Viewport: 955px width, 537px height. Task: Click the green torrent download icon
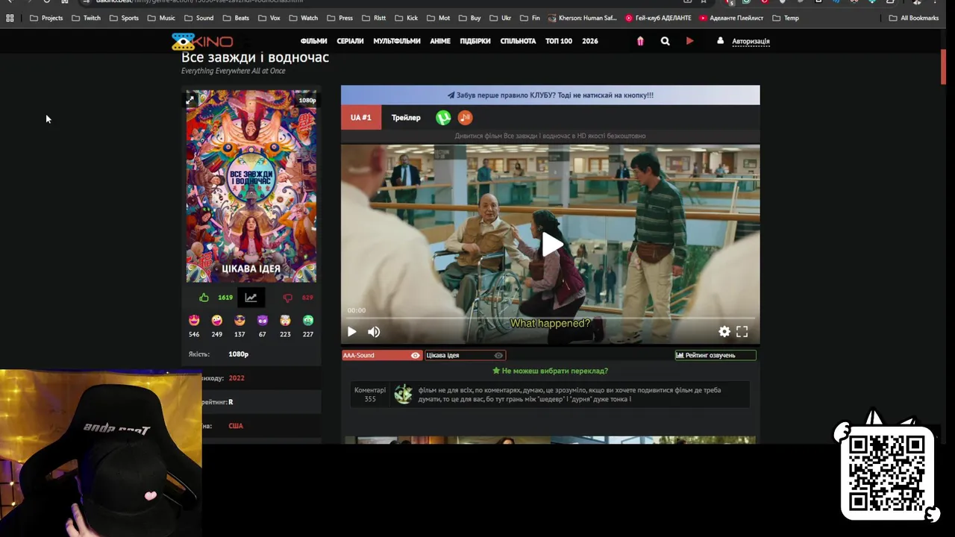tap(443, 117)
